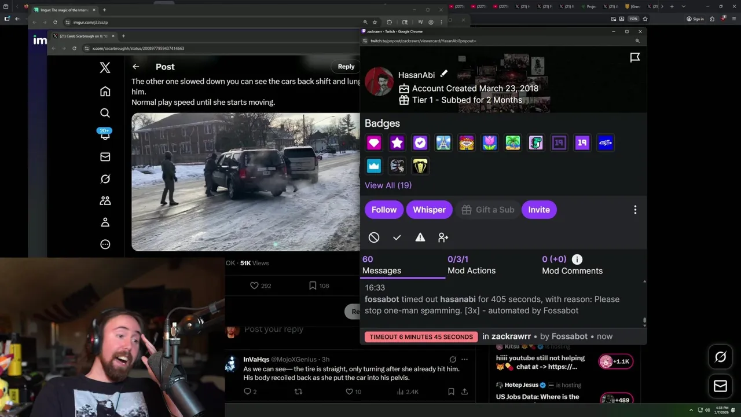This screenshot has width=741, height=417.
Task: Click the pink diamond badge
Action: (374, 142)
